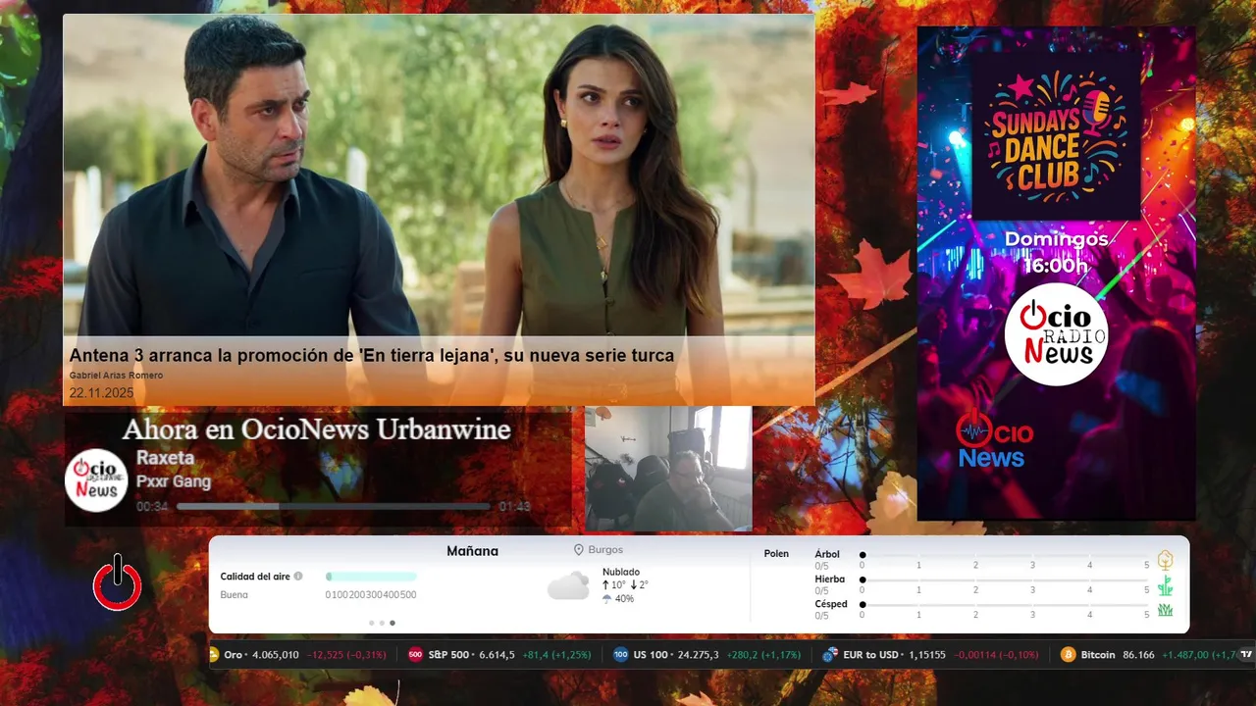
Task: Click the US 100 ticker entry
Action: 706,655
